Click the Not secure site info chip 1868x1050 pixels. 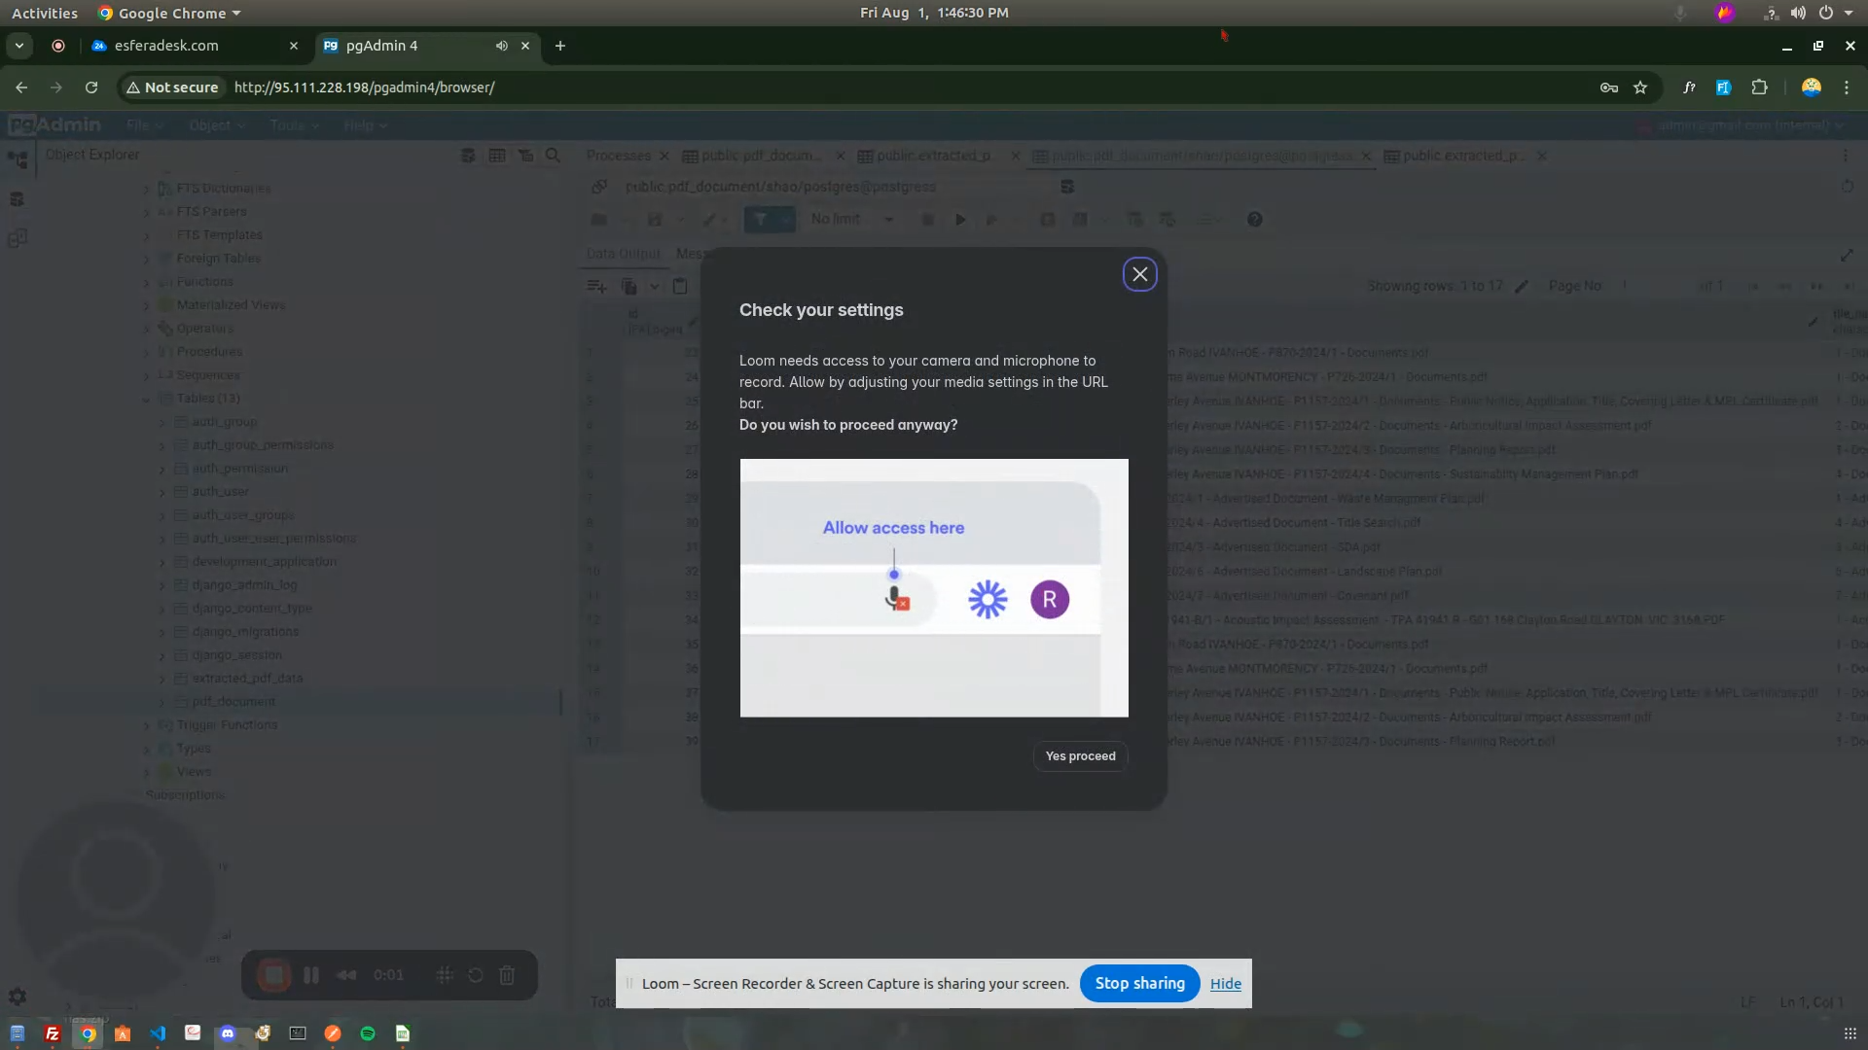pos(172,87)
